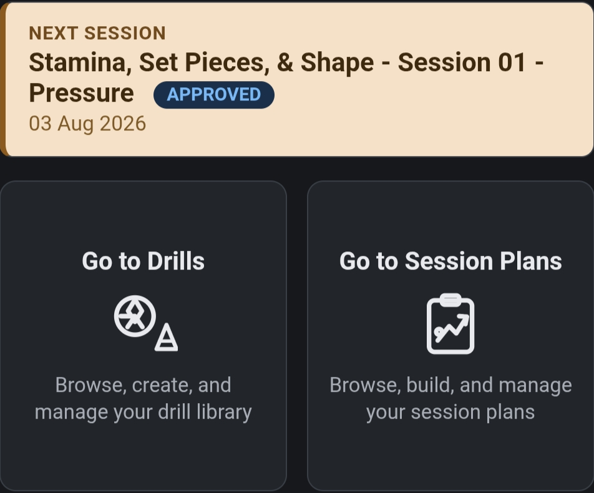Click the word "Pressure" in the session title
This screenshot has width=594, height=493.
pyautogui.click(x=82, y=93)
